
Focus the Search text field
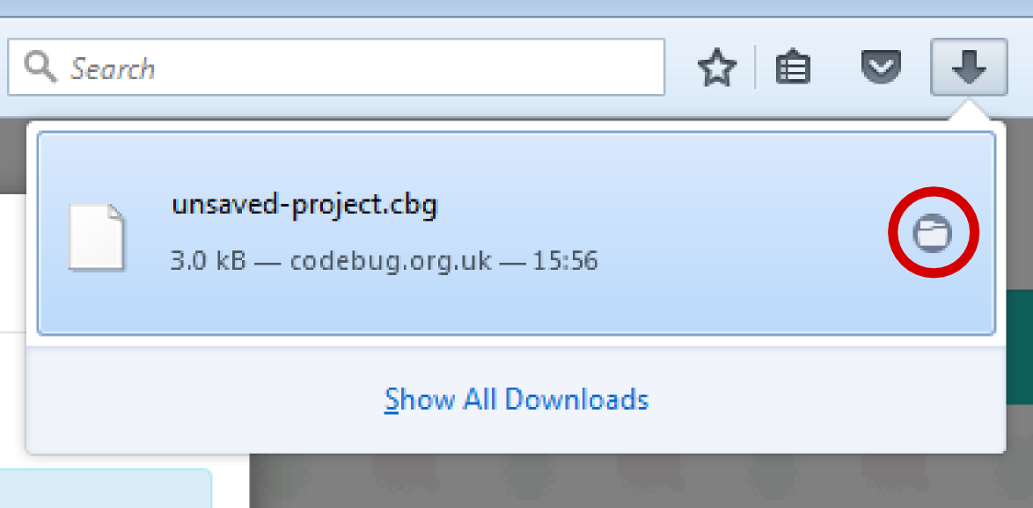336,67
